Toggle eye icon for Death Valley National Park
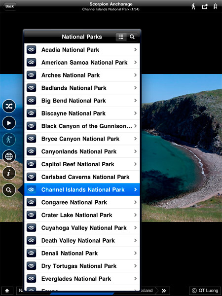Viewport: 222px width, 296px height. tap(32, 240)
